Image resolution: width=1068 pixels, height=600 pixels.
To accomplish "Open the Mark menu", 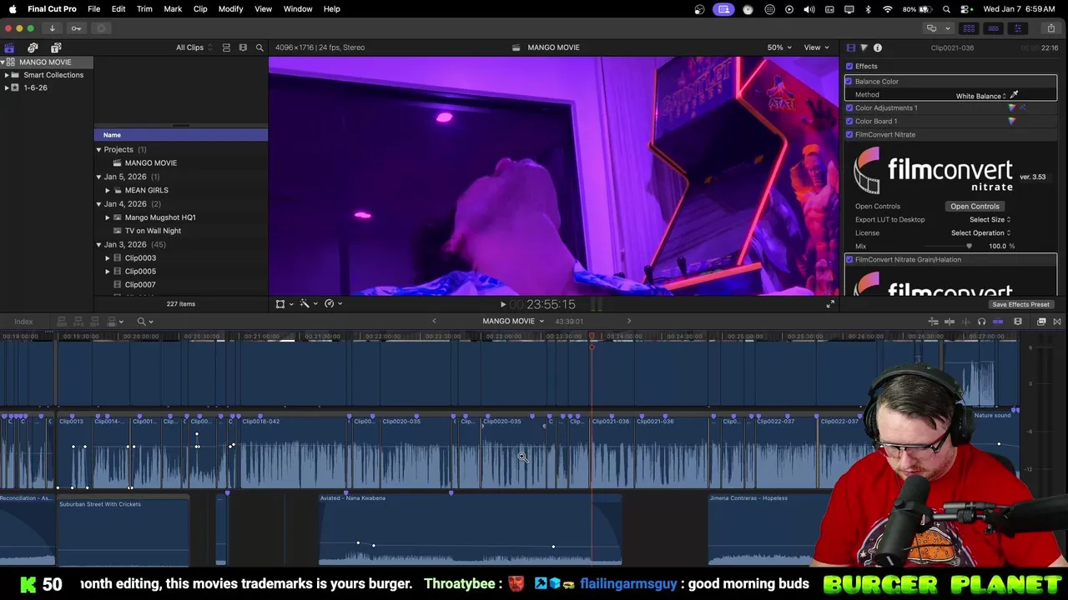I will [x=173, y=9].
